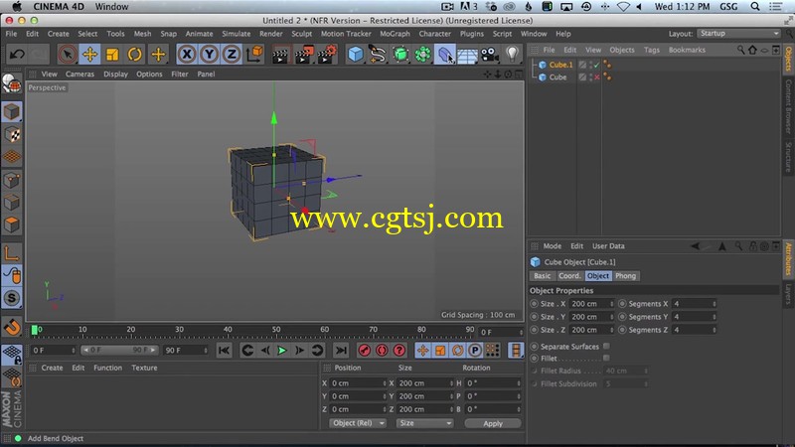The width and height of the screenshot is (795, 447).
Task: Select the Rotate tool
Action: 135,55
